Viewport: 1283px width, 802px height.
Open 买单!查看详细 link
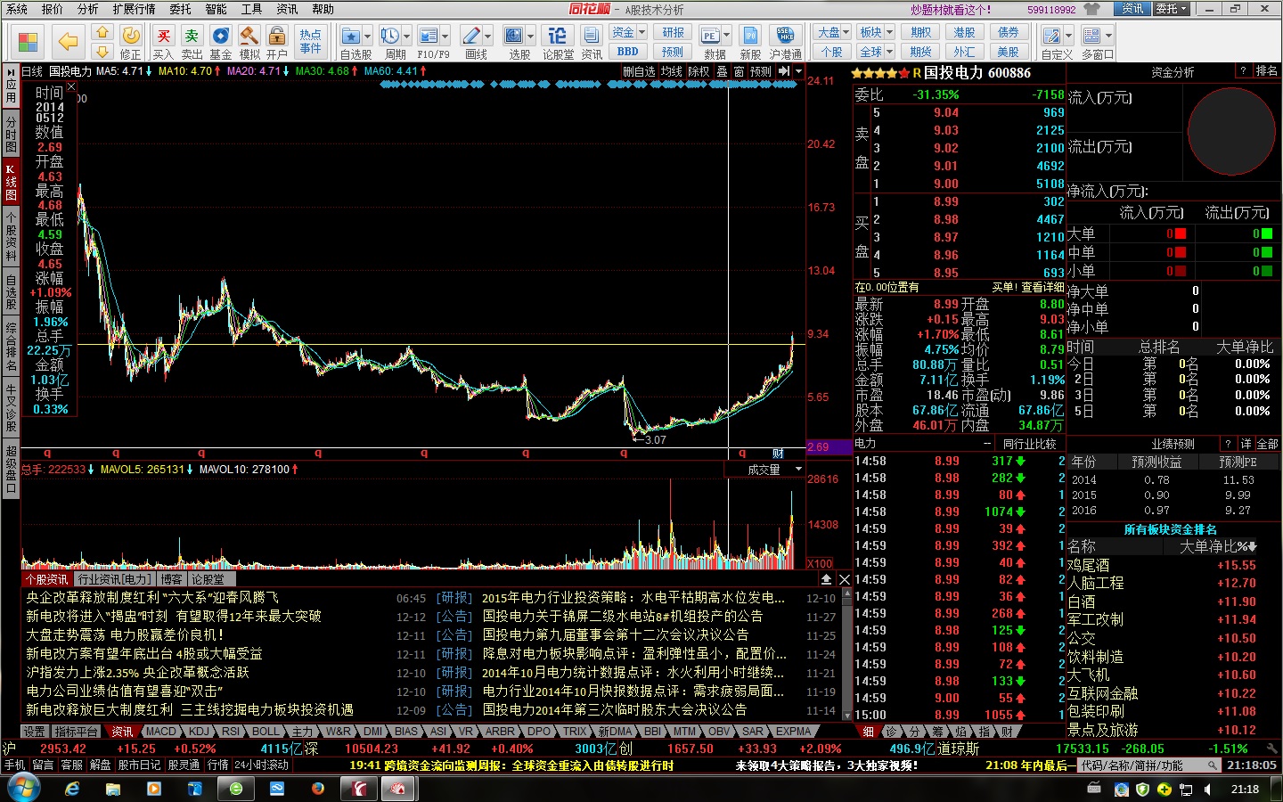pos(1028,288)
